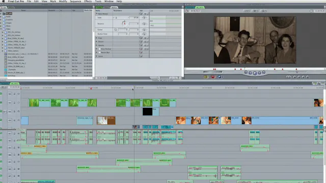326x183 pixels.
Task: Open the Effects menu
Action: click(88, 1)
